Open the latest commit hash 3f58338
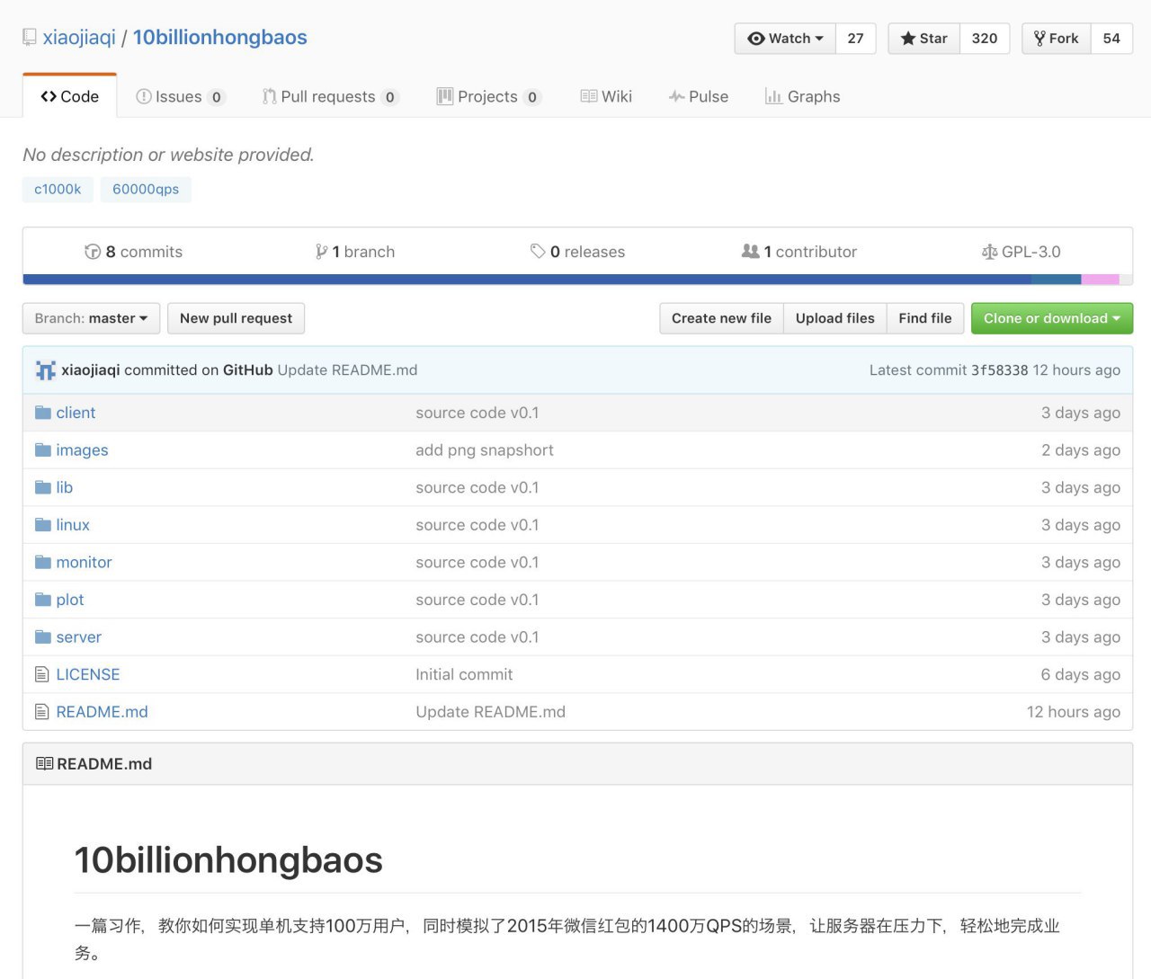Screen dimensions: 1151x979 click(x=999, y=370)
